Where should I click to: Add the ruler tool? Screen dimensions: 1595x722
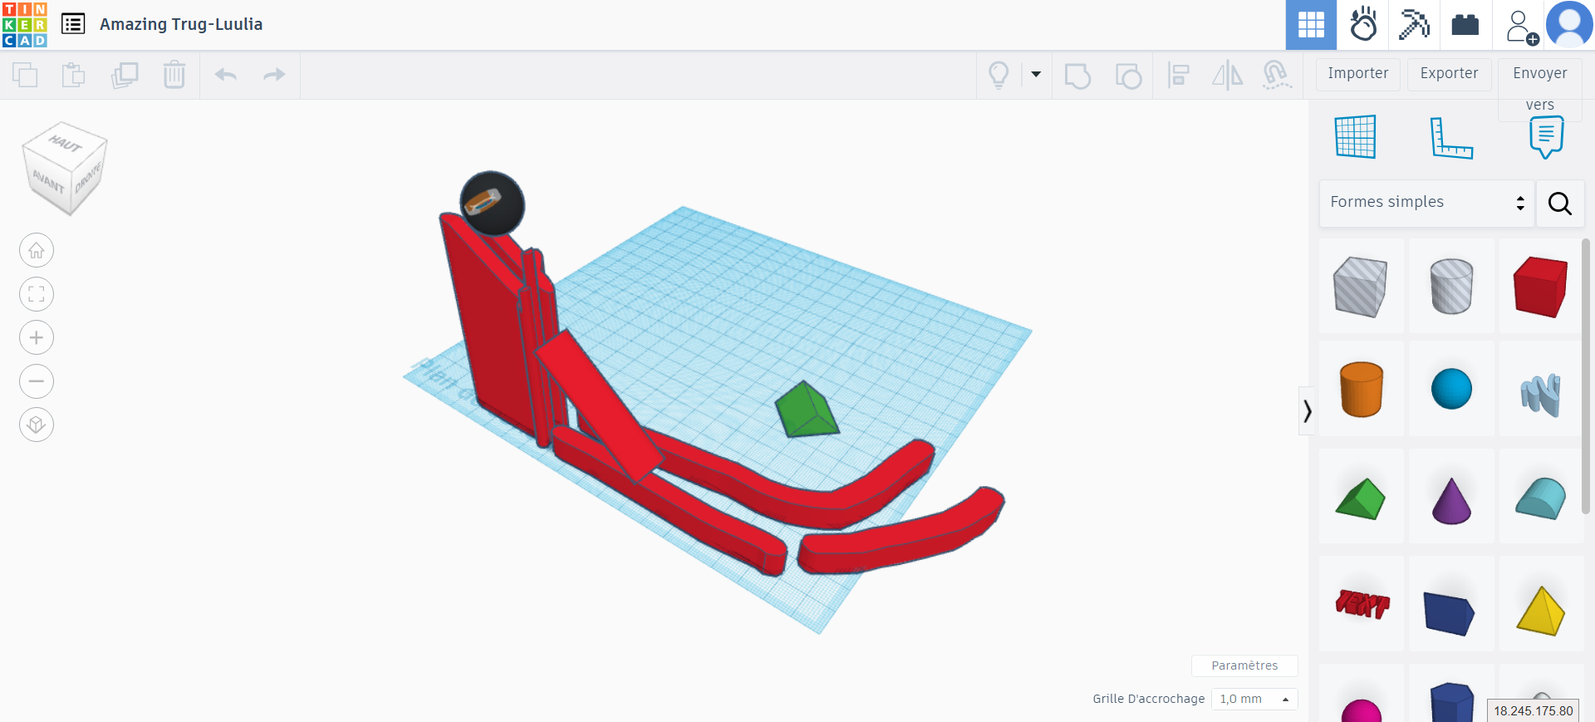click(x=1450, y=137)
